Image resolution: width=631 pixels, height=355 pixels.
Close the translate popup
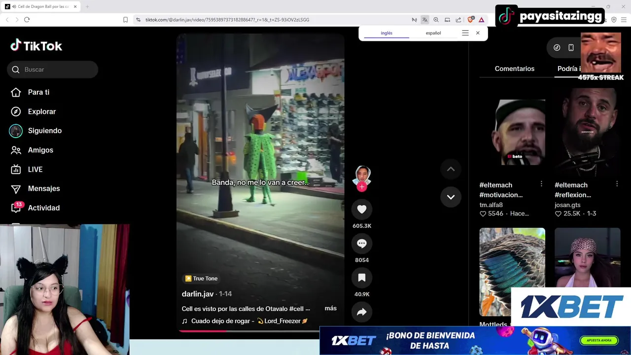point(478,33)
